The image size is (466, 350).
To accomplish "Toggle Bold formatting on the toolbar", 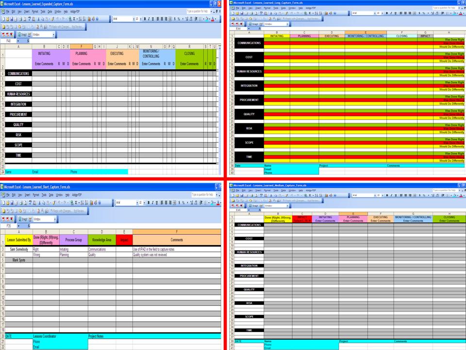I will pyautogui.click(x=145, y=19).
